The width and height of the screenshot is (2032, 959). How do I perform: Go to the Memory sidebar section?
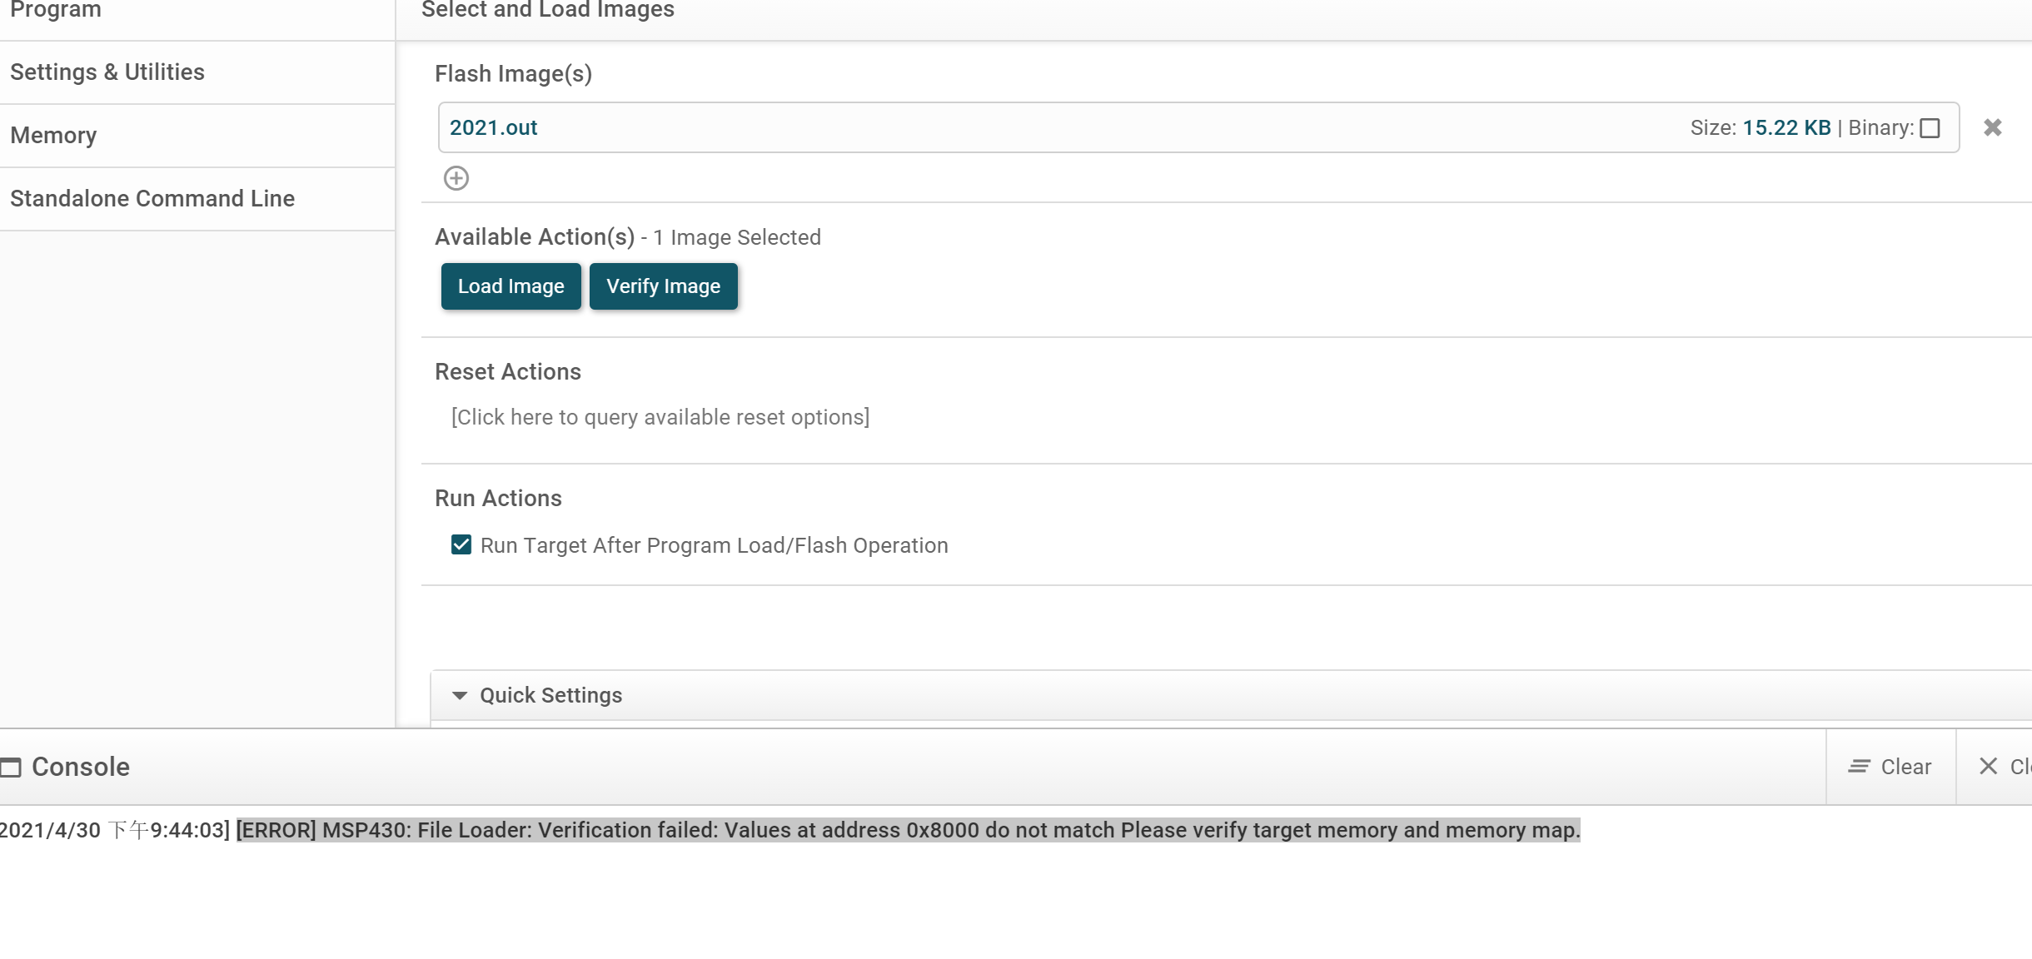click(53, 136)
